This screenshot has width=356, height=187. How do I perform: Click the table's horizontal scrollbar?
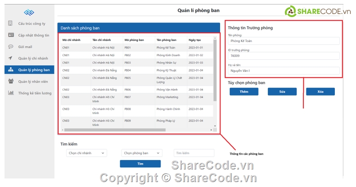135,130
